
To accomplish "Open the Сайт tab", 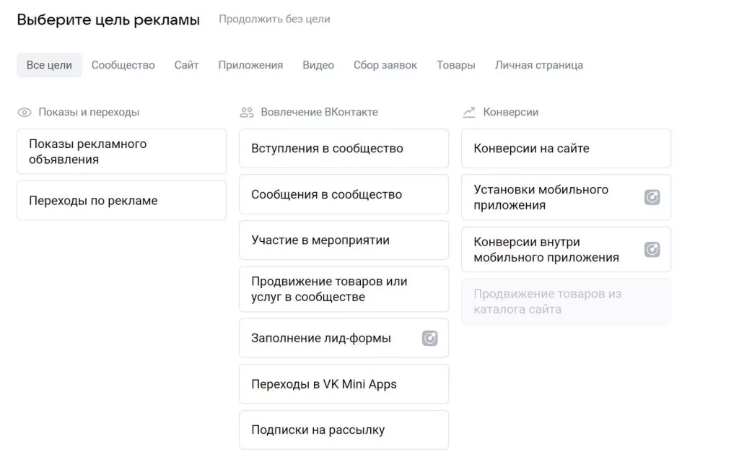I will (186, 65).
